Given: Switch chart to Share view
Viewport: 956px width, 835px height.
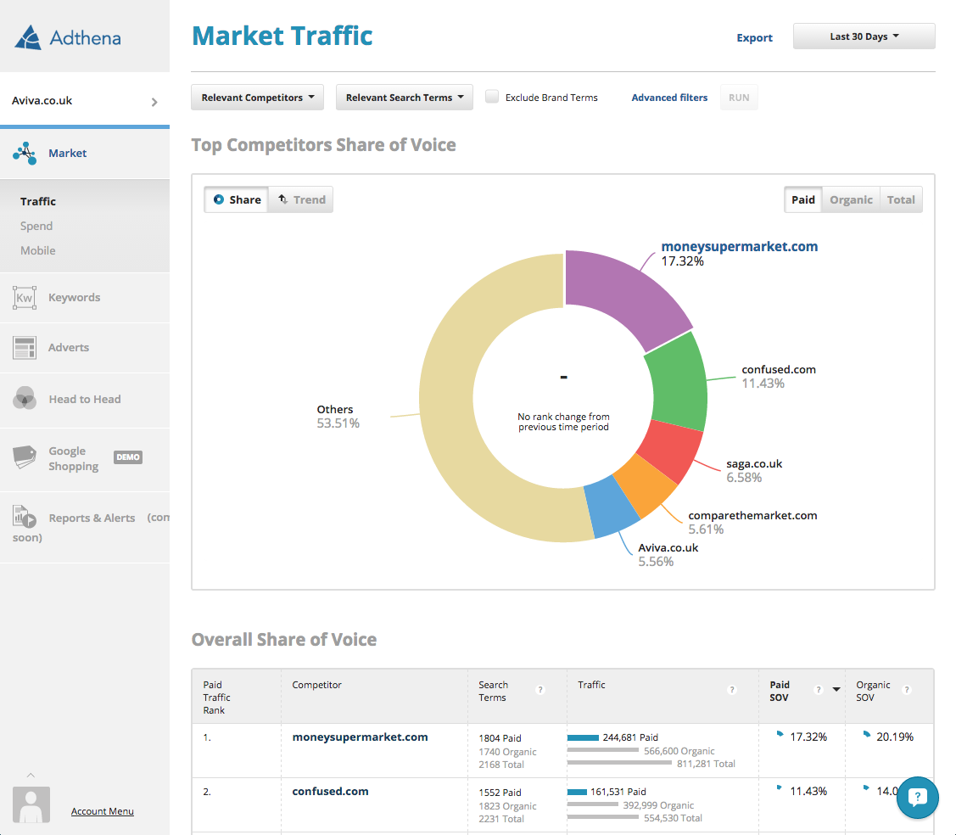Looking at the screenshot, I should click(x=237, y=199).
